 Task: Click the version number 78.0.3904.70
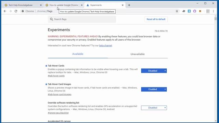(x=161, y=31)
